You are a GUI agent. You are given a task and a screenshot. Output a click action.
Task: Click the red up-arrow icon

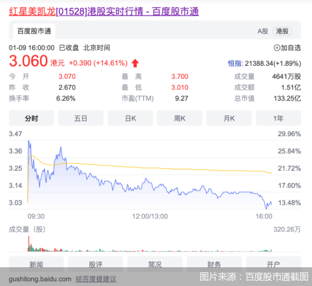[135, 63]
